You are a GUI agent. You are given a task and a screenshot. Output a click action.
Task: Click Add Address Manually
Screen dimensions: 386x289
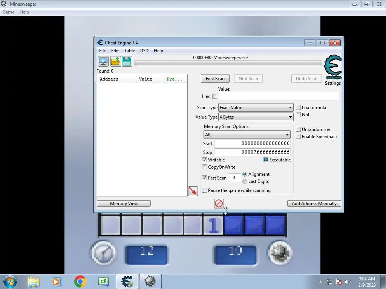coord(314,204)
